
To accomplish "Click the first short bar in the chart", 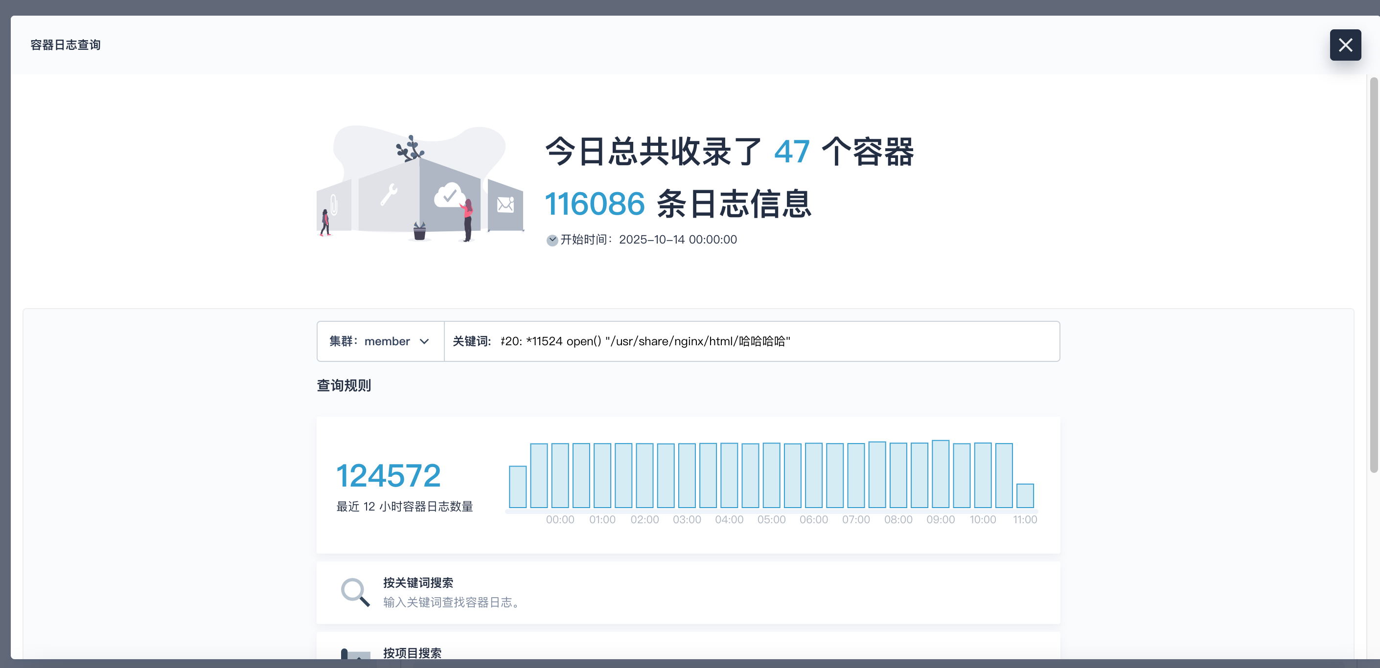I will 518,487.
